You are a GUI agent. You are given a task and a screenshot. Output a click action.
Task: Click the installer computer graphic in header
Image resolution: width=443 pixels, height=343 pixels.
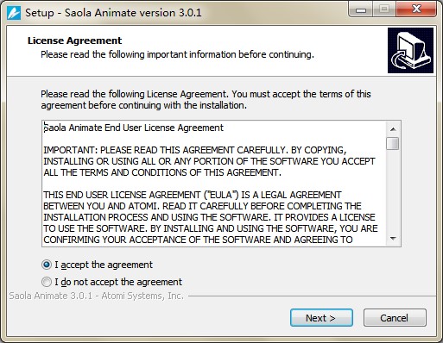(x=410, y=51)
